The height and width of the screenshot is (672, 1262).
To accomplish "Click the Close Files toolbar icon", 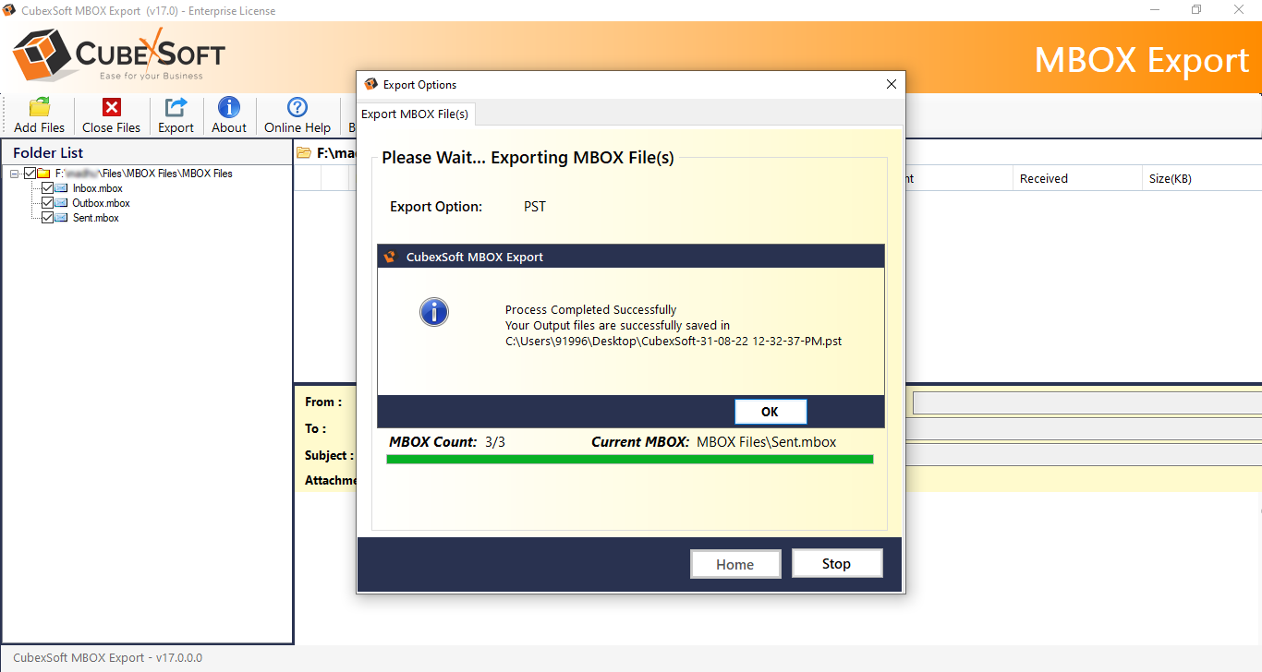I will click(110, 108).
